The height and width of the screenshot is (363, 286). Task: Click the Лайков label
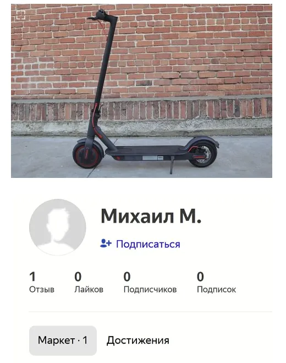[x=89, y=289]
